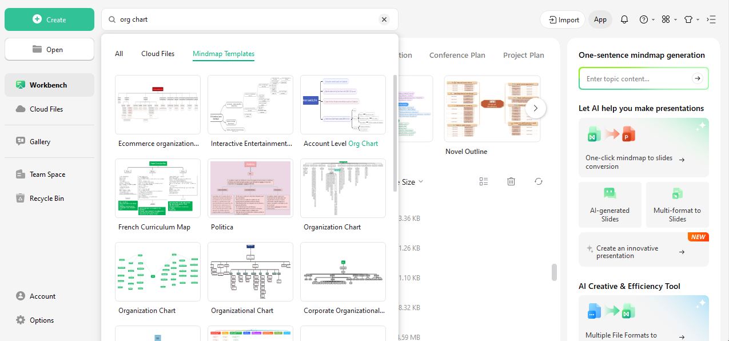Switch to Cloud Files results tab
The image size is (729, 341).
(x=158, y=54)
